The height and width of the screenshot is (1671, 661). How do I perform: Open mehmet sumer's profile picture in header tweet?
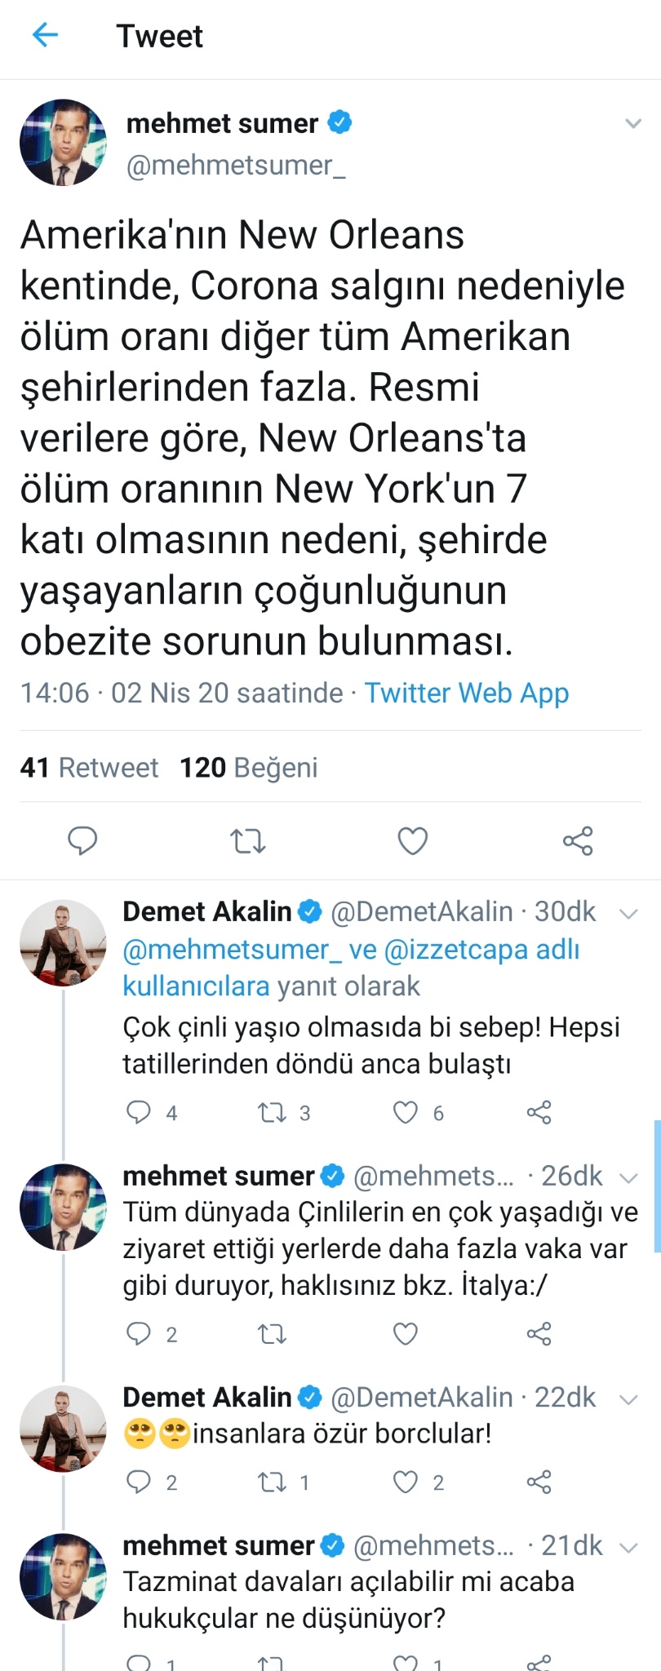tap(63, 143)
